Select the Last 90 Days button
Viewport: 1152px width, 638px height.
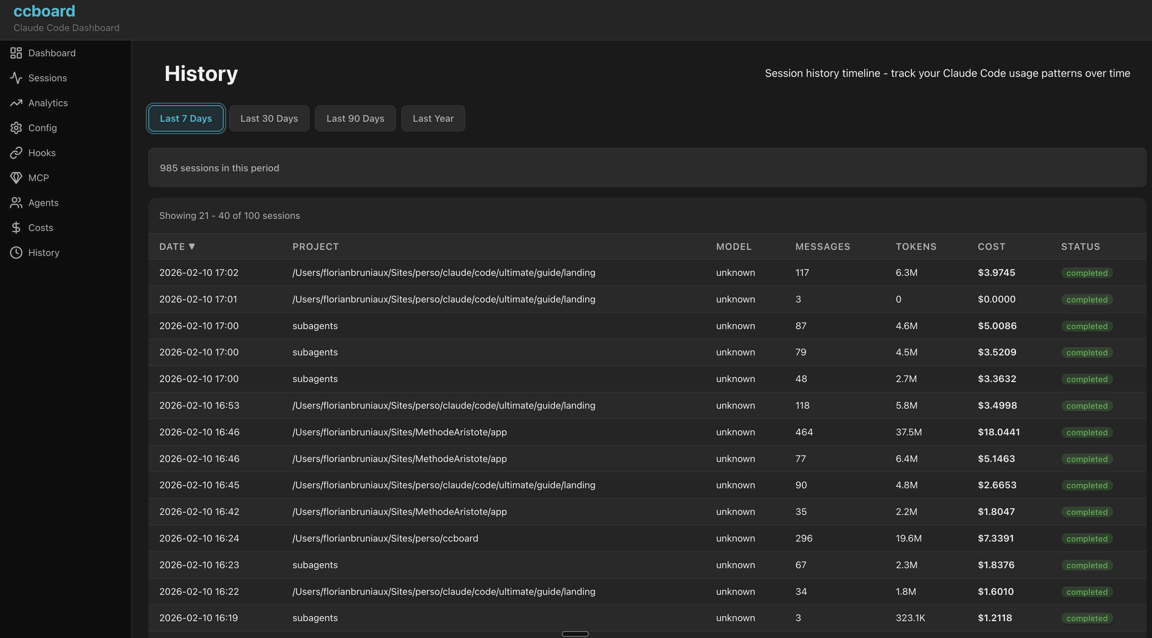point(355,118)
